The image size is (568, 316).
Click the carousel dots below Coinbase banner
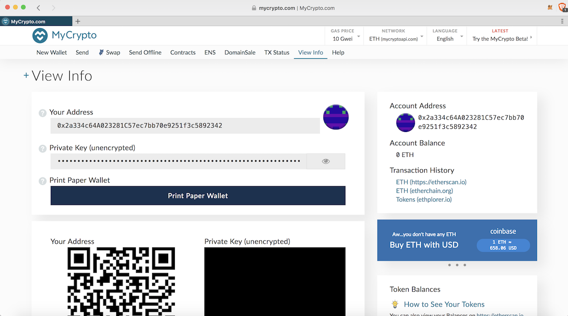tap(457, 265)
